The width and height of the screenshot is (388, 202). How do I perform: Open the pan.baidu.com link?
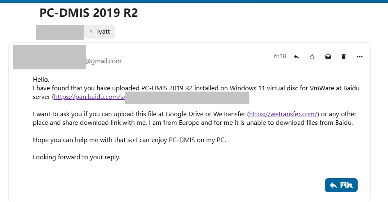click(x=89, y=97)
